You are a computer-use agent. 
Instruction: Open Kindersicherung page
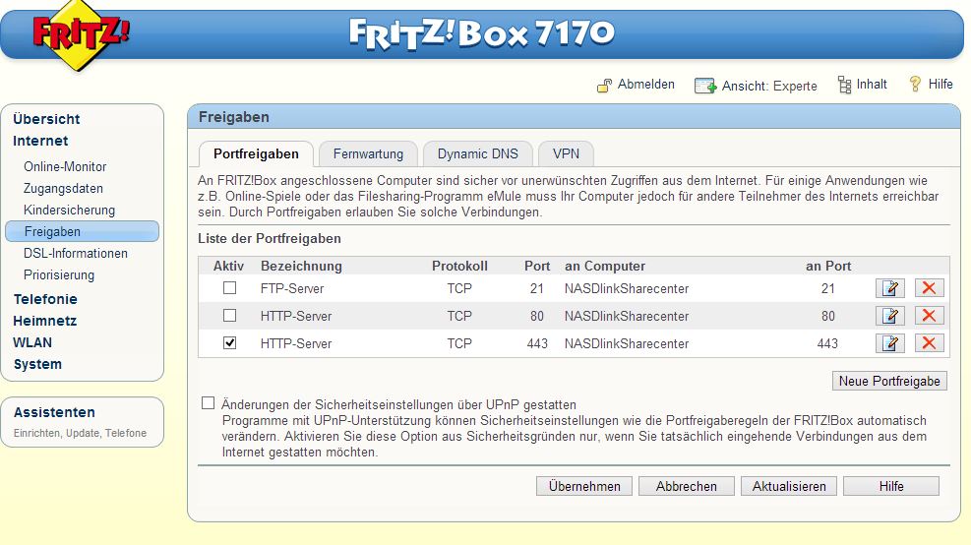coord(69,210)
